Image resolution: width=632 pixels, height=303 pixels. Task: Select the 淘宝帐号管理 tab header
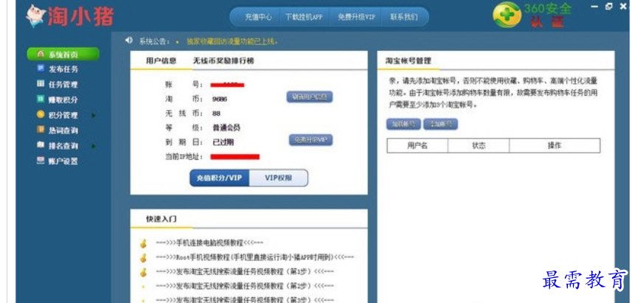click(409, 61)
